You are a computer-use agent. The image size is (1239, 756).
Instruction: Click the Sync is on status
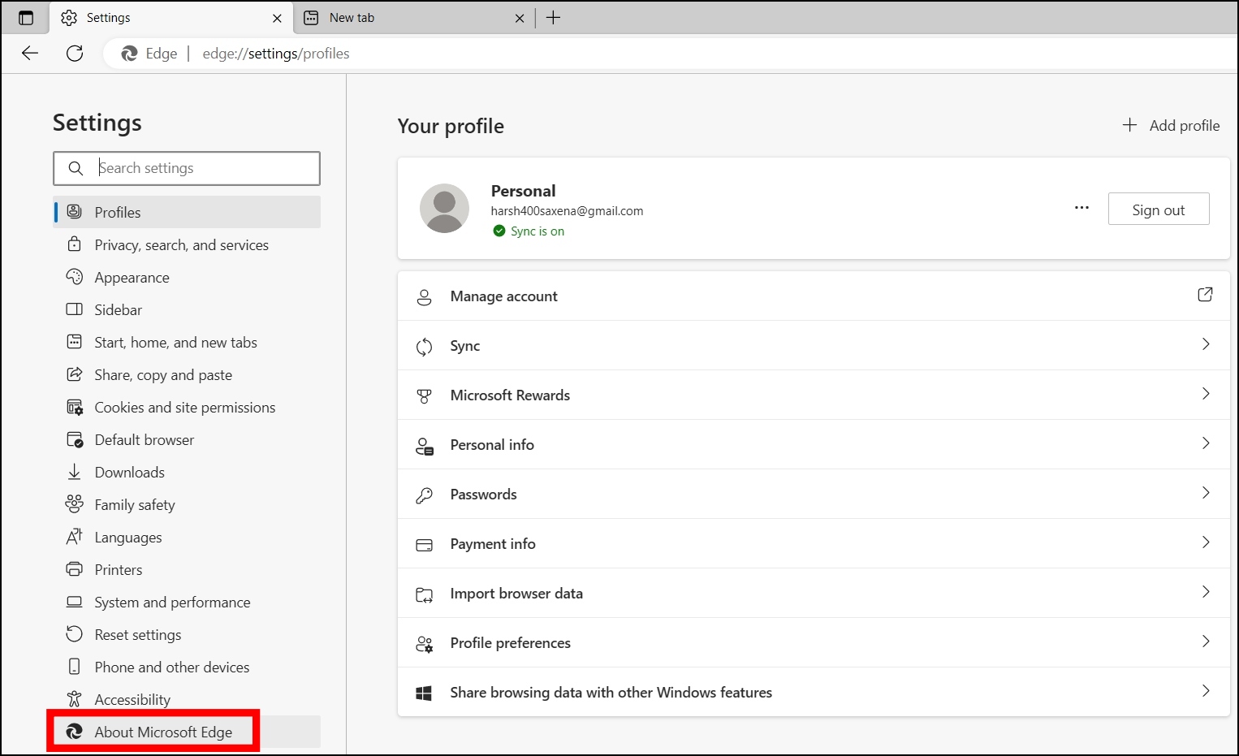pyautogui.click(x=529, y=231)
